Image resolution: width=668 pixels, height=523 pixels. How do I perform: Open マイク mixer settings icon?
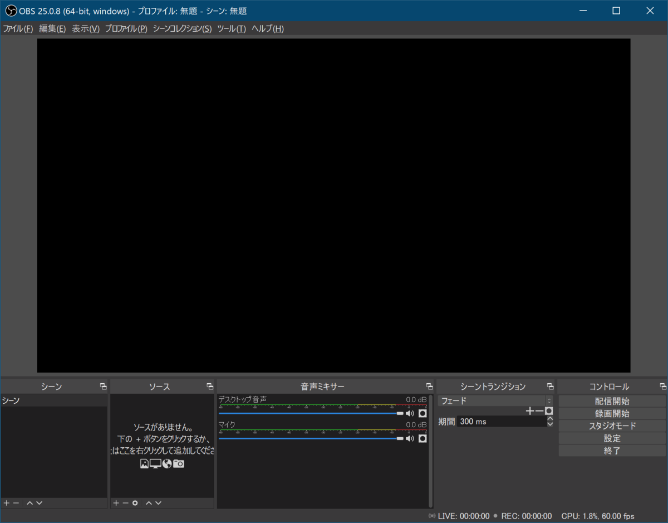coord(423,438)
